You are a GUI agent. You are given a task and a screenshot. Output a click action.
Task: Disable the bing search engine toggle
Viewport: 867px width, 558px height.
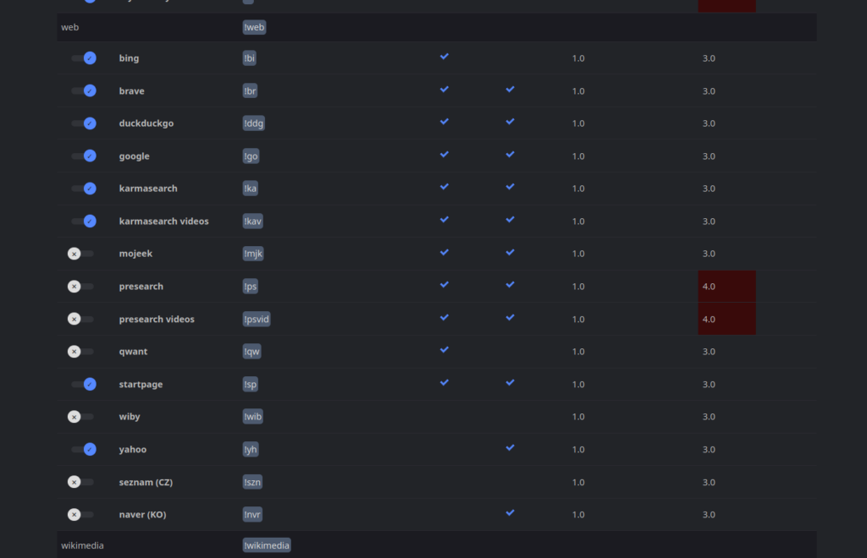84,58
